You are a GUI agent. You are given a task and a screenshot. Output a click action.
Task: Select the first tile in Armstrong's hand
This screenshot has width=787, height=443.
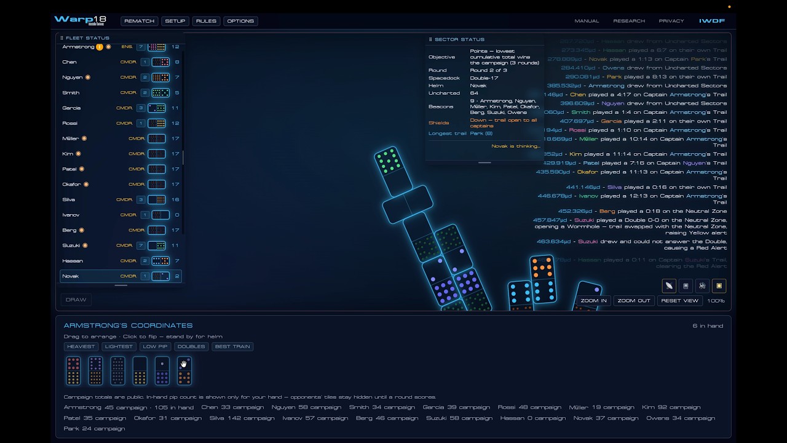tap(73, 370)
